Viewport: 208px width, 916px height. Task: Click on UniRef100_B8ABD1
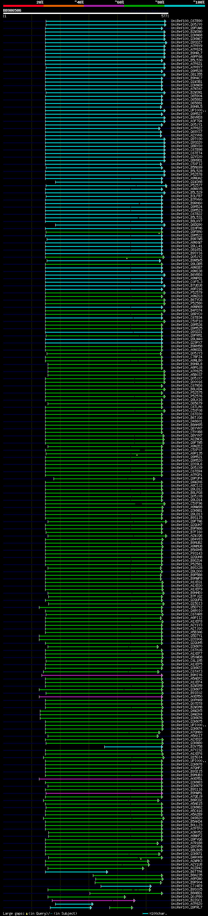point(187,893)
